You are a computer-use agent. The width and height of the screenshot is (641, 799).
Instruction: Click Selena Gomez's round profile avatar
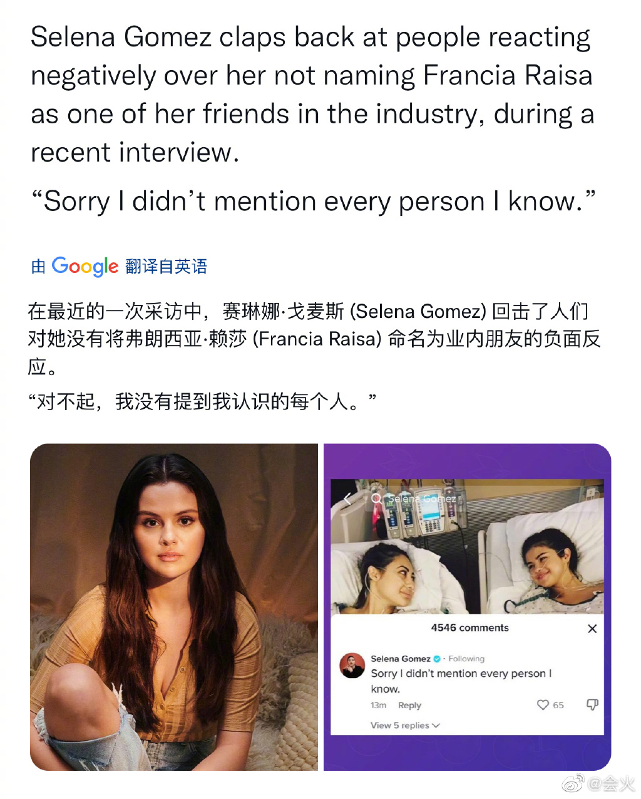352,666
